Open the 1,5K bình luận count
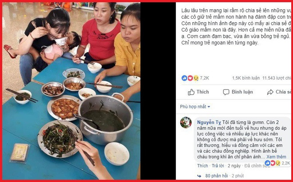Screen dimensions: 293x182 coord(246,78)
